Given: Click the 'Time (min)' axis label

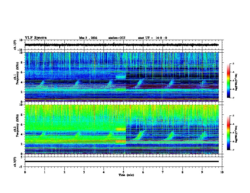Looking at the screenshot, I should click(126, 175).
